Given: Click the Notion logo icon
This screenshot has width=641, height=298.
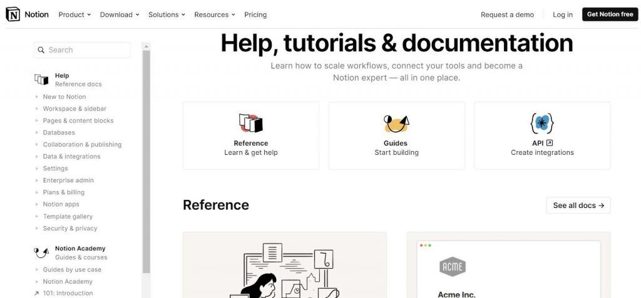Looking at the screenshot, I should 13,14.
